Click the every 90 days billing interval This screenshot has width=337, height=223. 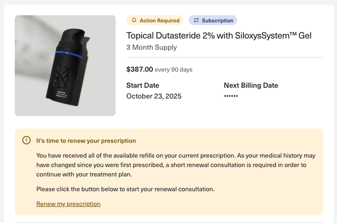point(174,69)
